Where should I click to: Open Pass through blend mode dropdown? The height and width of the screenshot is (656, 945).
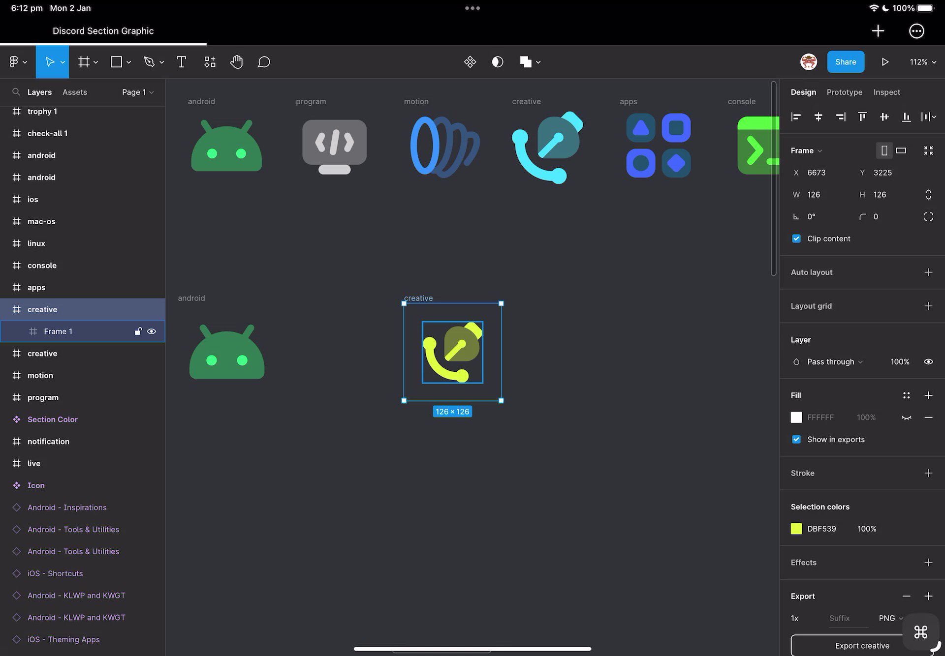(x=834, y=362)
